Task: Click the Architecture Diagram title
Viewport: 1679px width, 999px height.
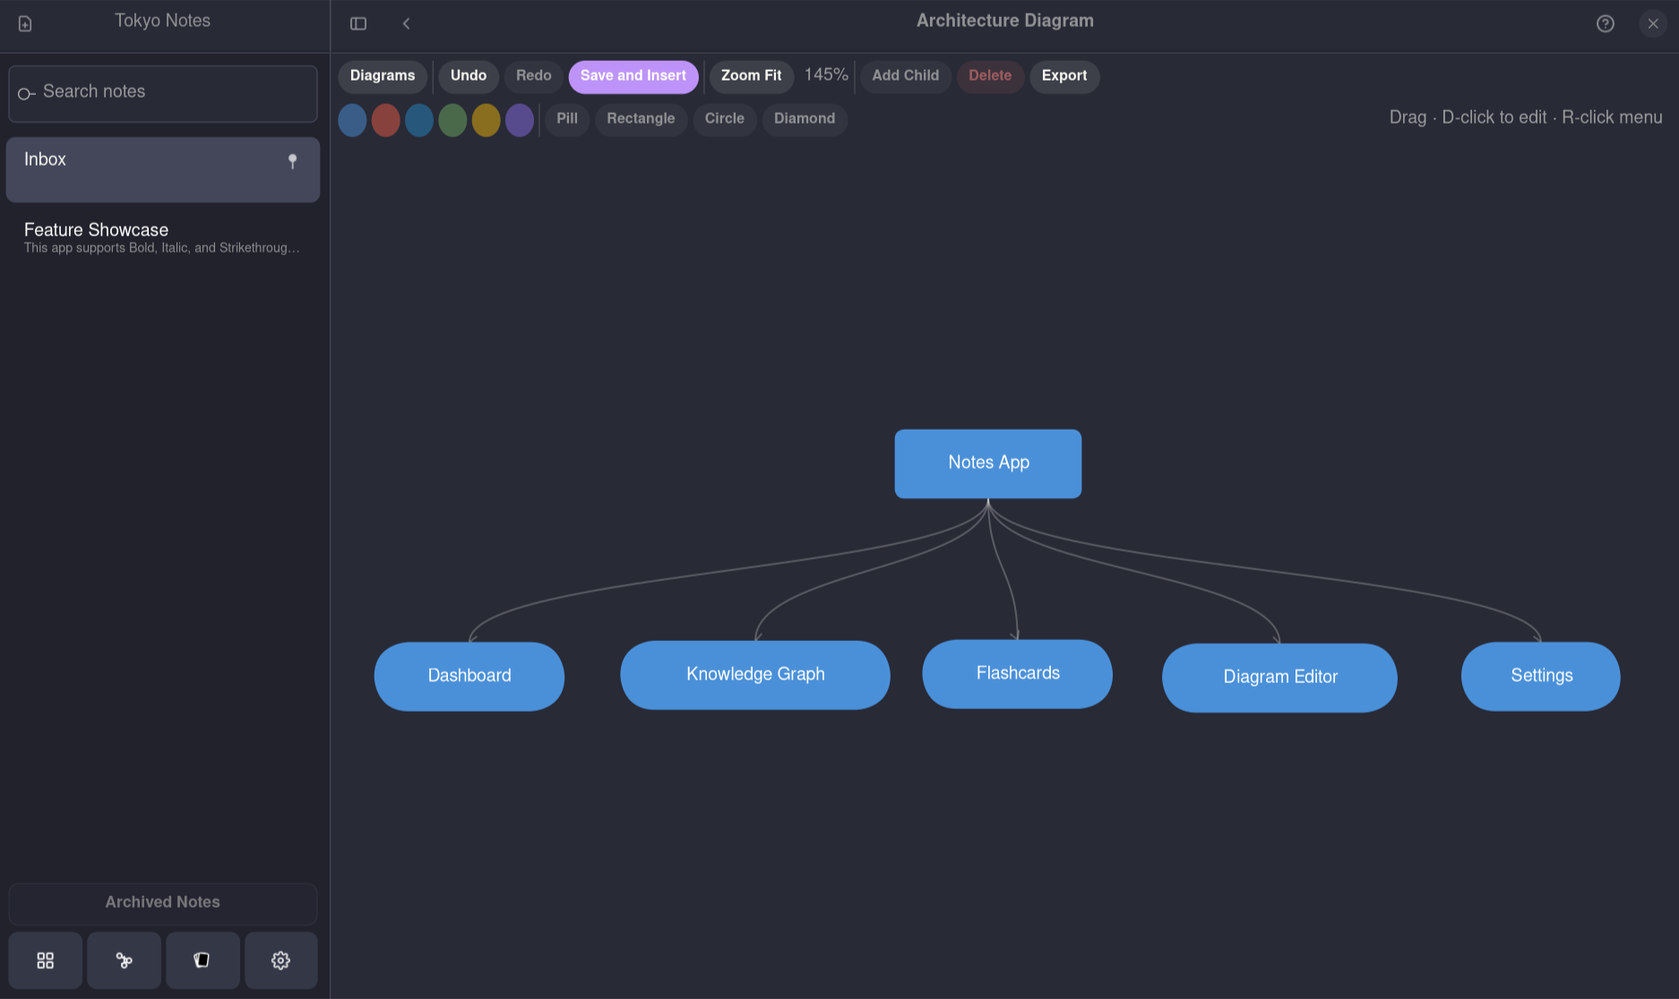Action: (1005, 21)
